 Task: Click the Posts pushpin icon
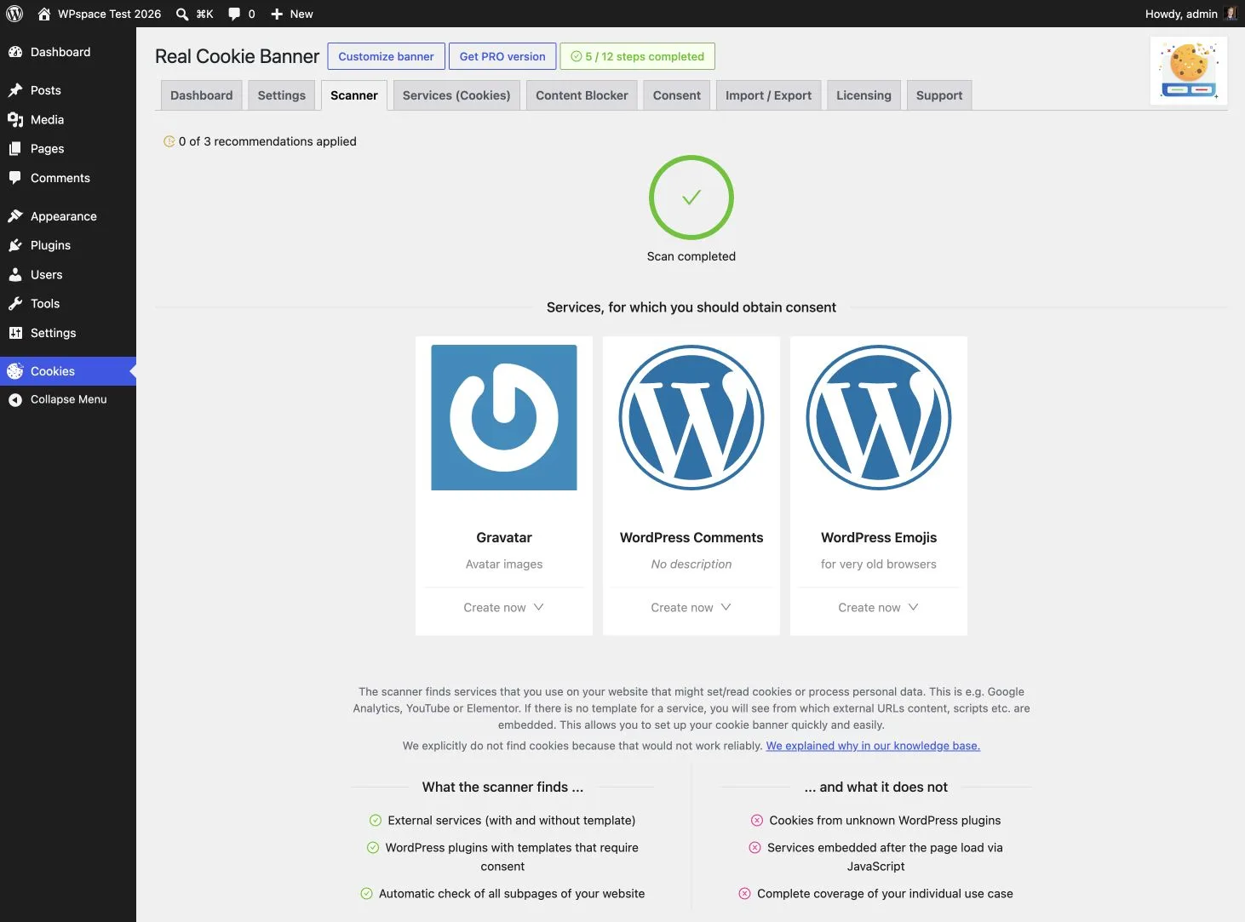[15, 90]
